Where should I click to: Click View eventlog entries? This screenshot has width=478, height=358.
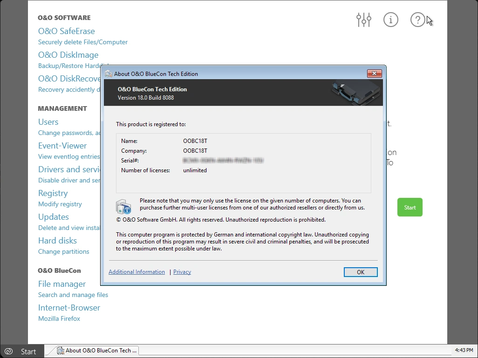click(69, 156)
